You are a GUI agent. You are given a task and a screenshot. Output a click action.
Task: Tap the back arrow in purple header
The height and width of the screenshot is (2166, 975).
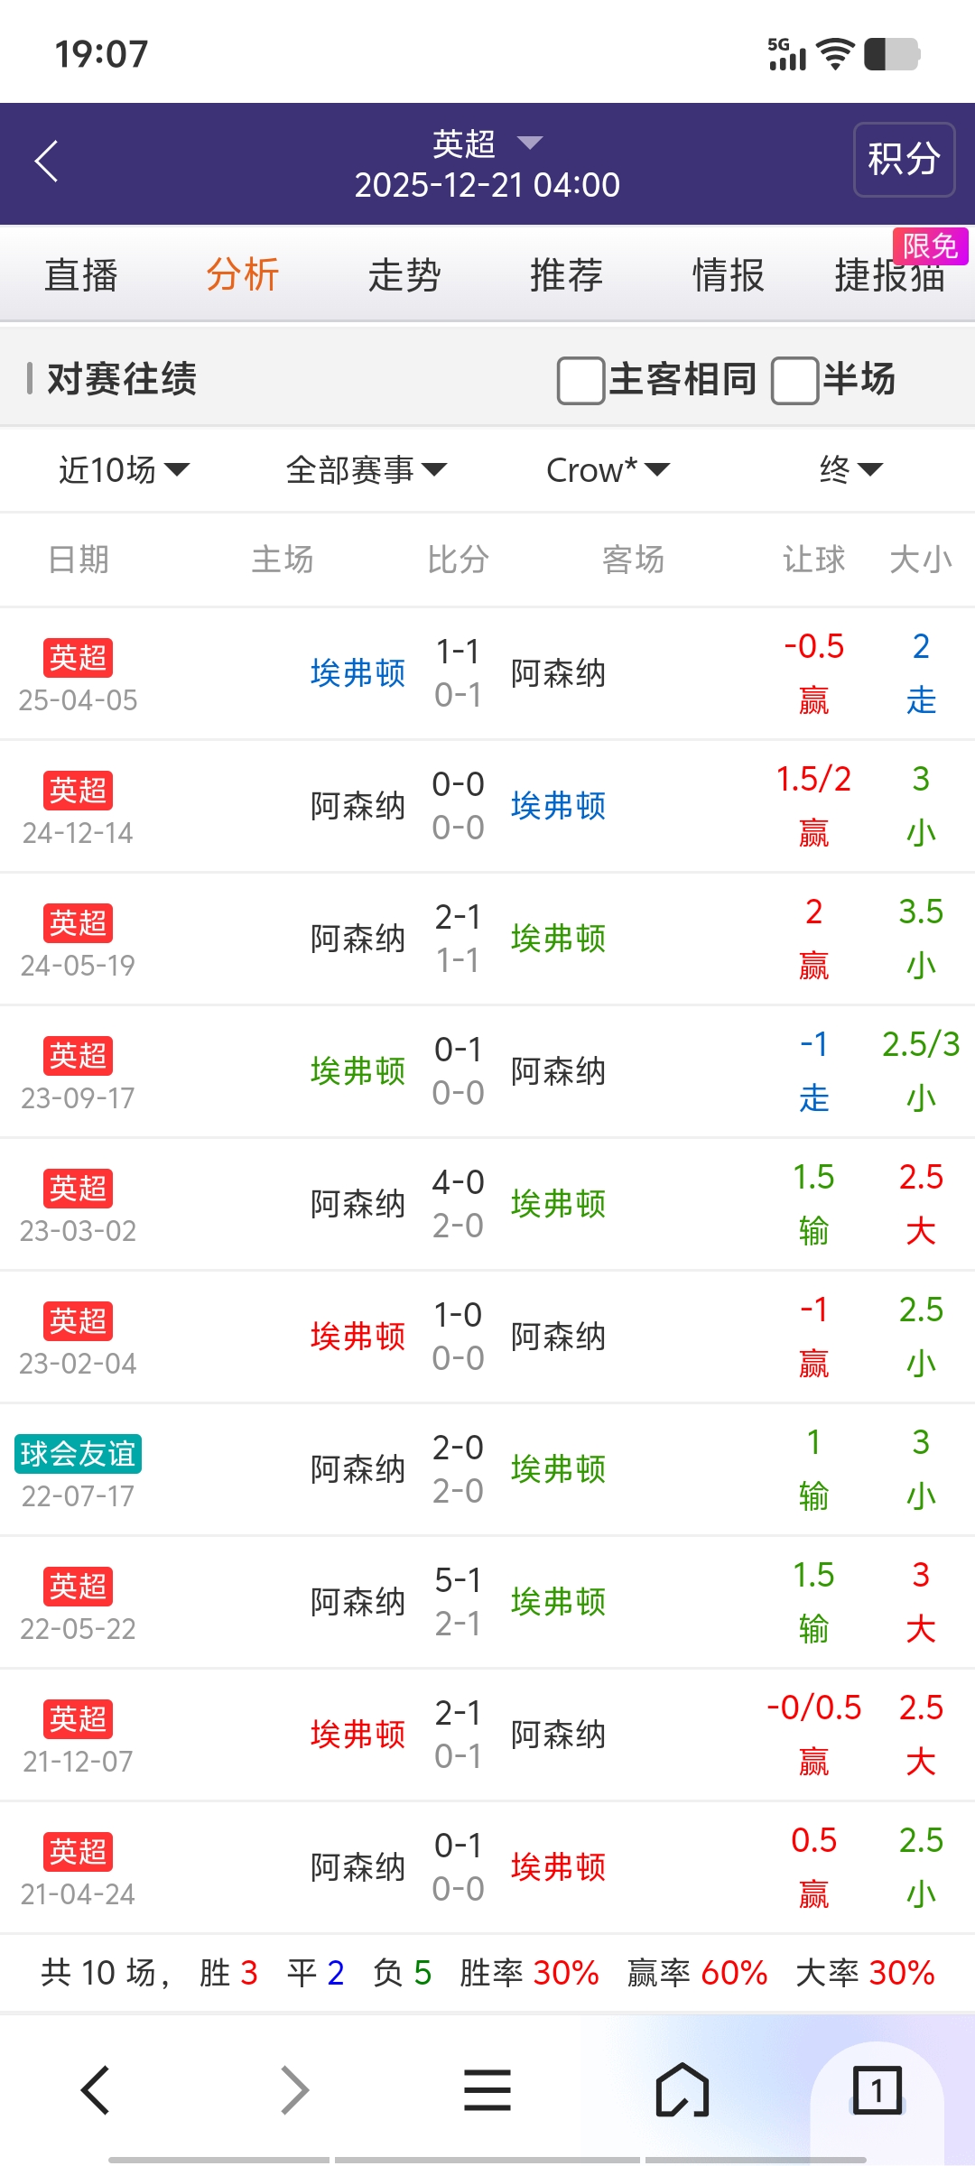(47, 162)
